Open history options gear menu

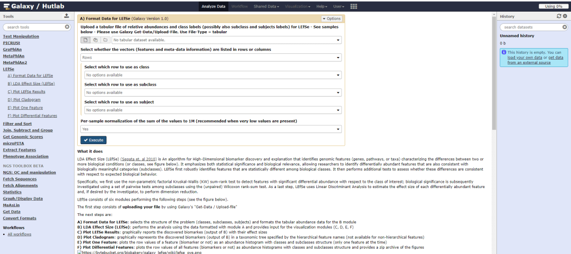tap(565, 16)
